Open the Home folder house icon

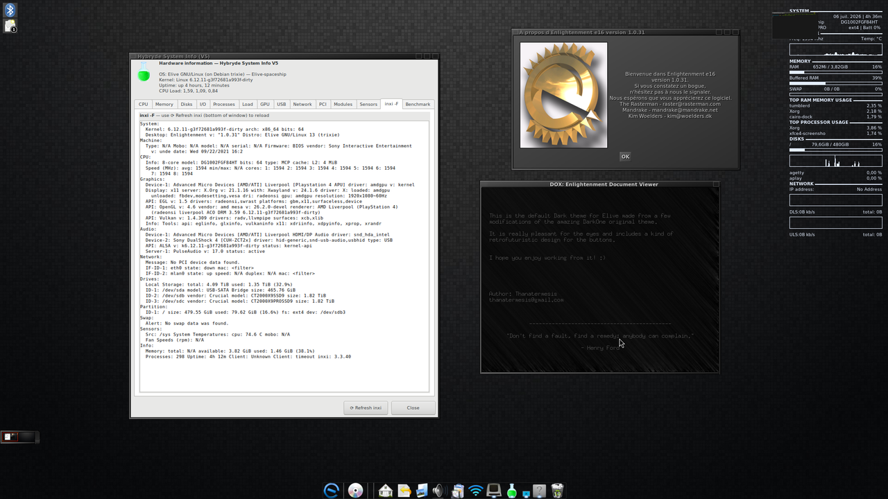click(x=386, y=491)
